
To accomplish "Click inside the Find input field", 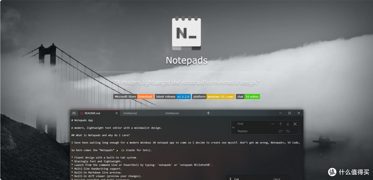I will click(x=253, y=124).
